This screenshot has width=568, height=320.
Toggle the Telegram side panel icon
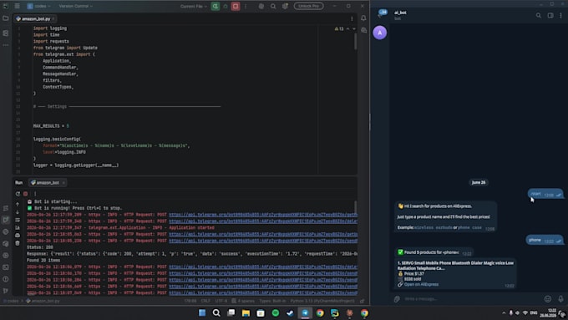(x=550, y=15)
